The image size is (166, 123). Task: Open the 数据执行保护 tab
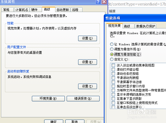[146, 26]
